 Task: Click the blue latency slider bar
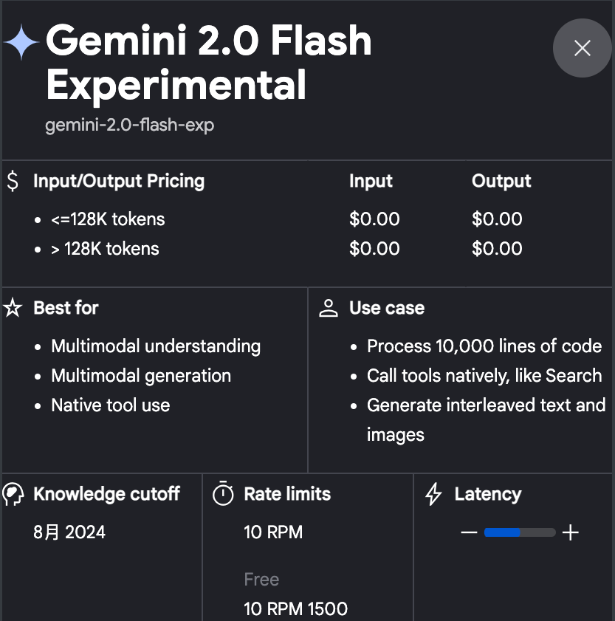503,532
